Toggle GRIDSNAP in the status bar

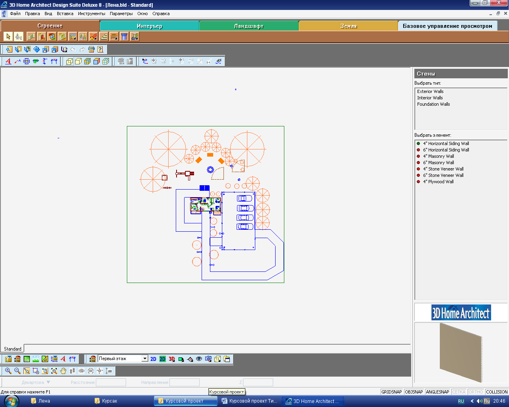pyautogui.click(x=392, y=392)
